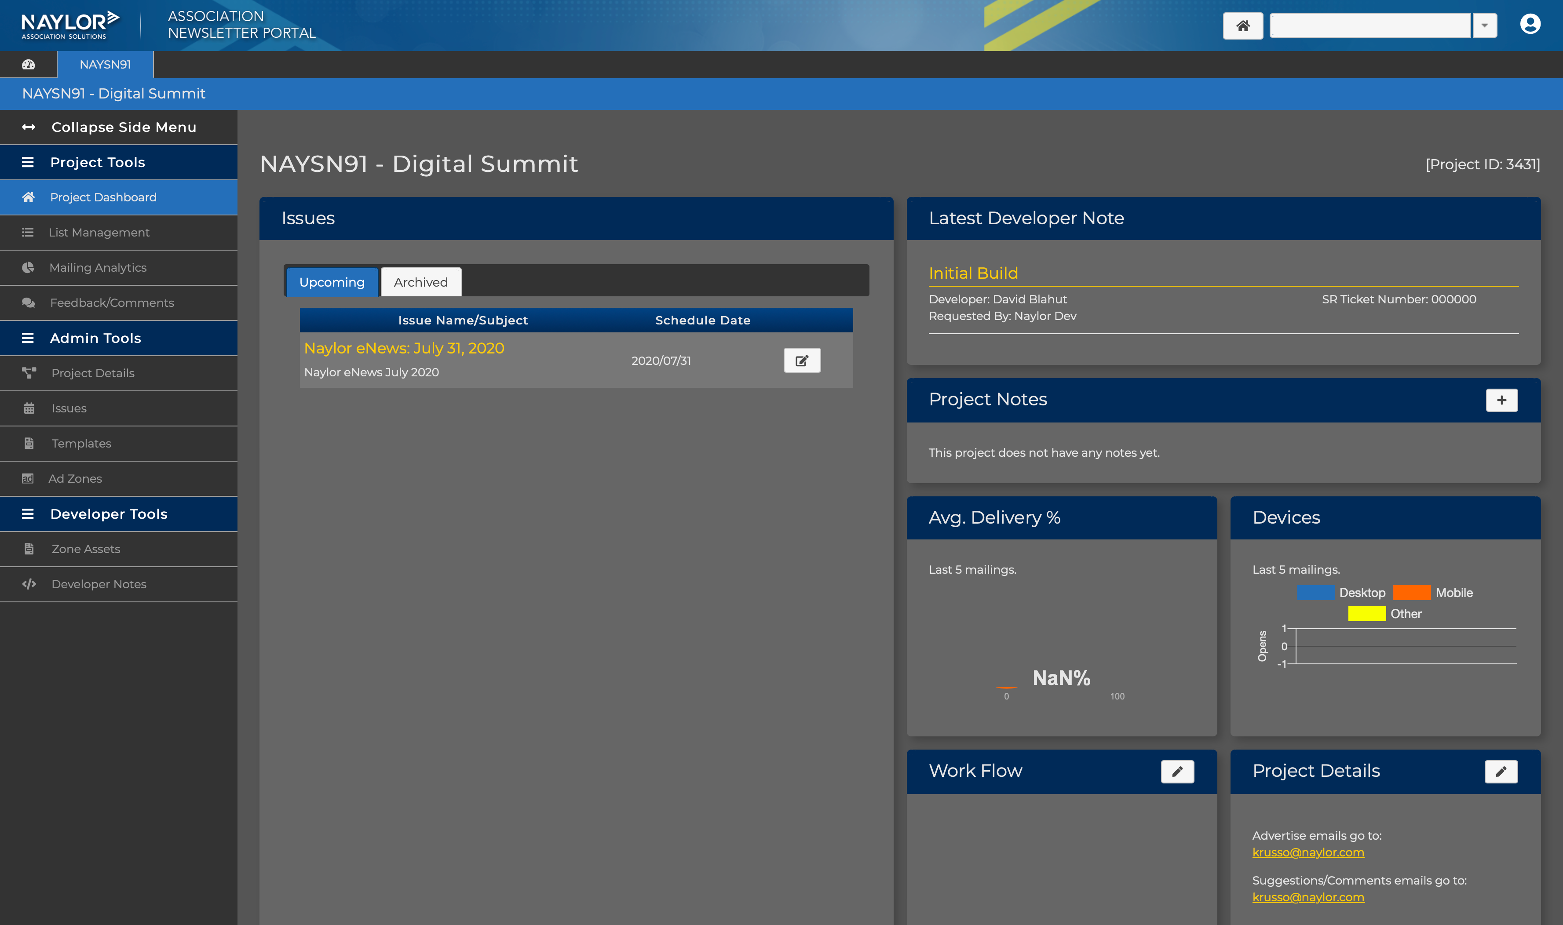Viewport: 1563px width, 925px height.
Task: Click the SR Ticket Number: 000000 text
Action: click(x=1399, y=299)
